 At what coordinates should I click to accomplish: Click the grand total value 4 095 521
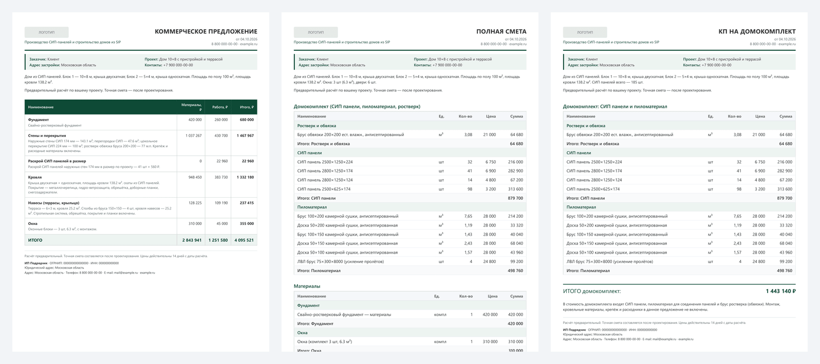pyautogui.click(x=244, y=240)
